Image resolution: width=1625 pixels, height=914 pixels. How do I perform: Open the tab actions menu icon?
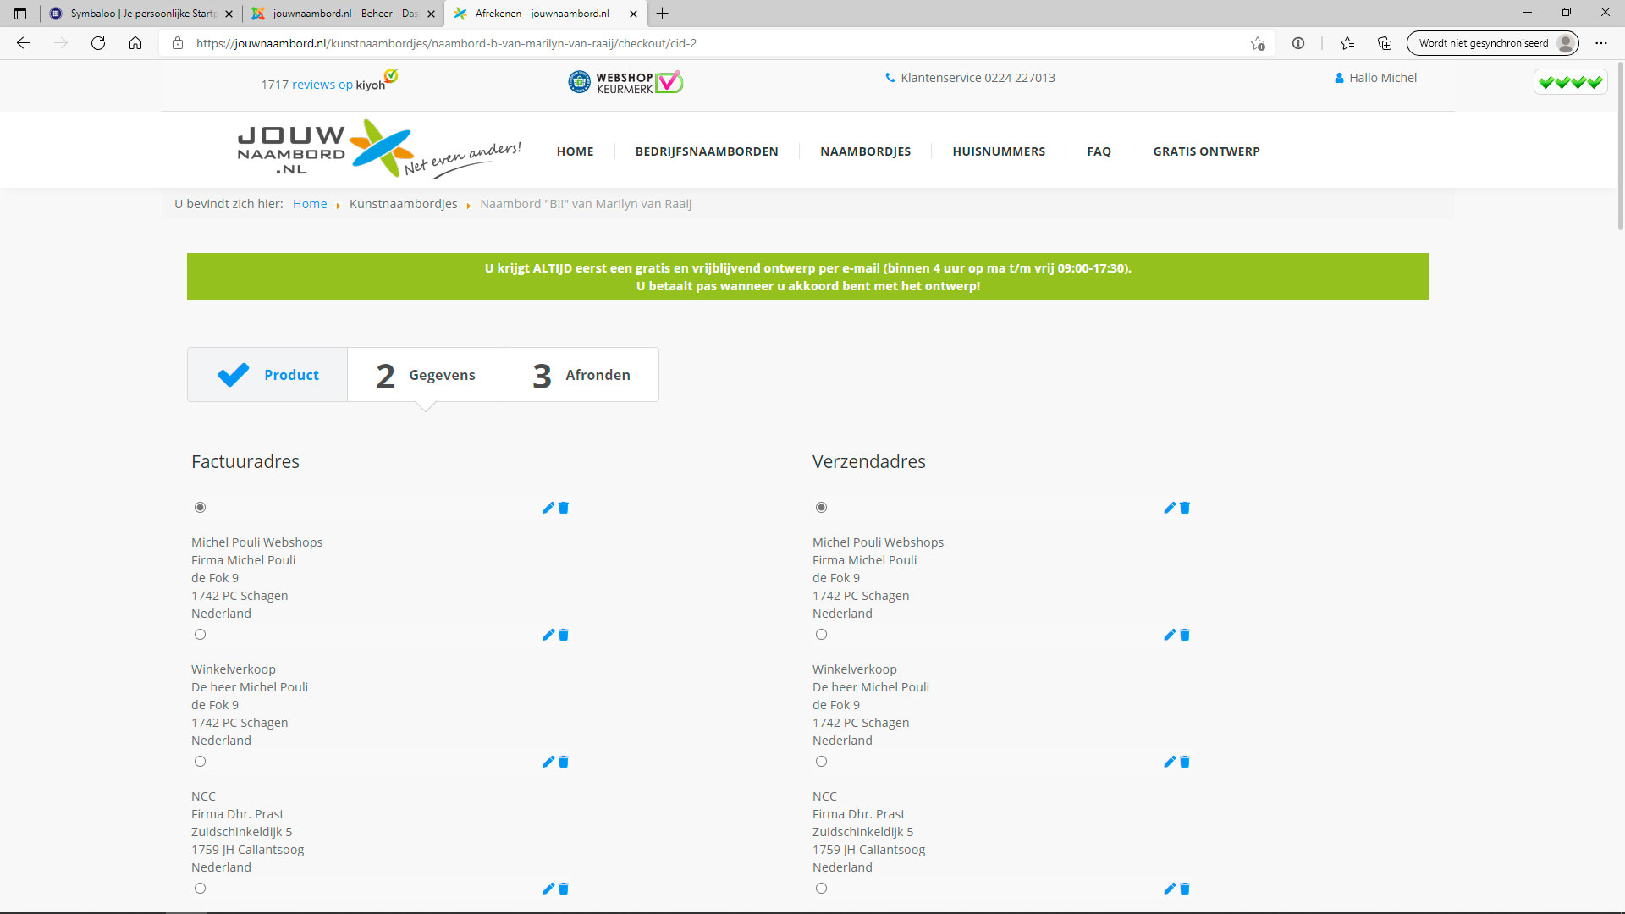pyautogui.click(x=20, y=14)
